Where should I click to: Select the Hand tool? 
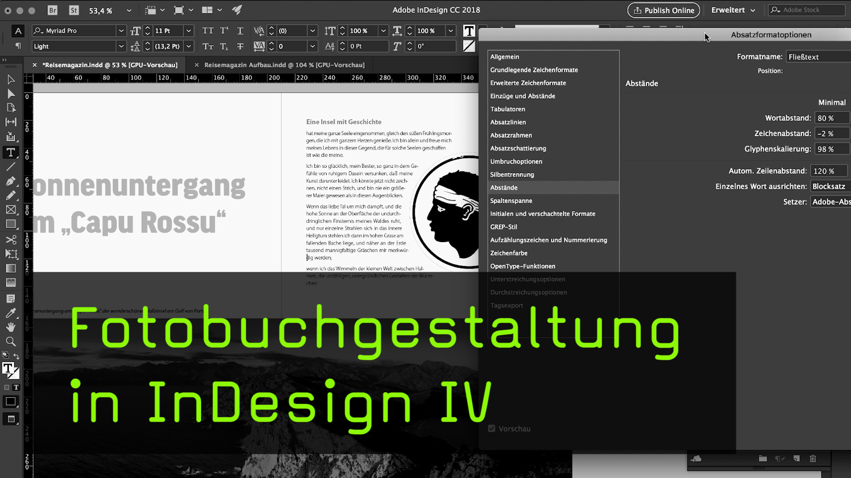click(x=11, y=327)
